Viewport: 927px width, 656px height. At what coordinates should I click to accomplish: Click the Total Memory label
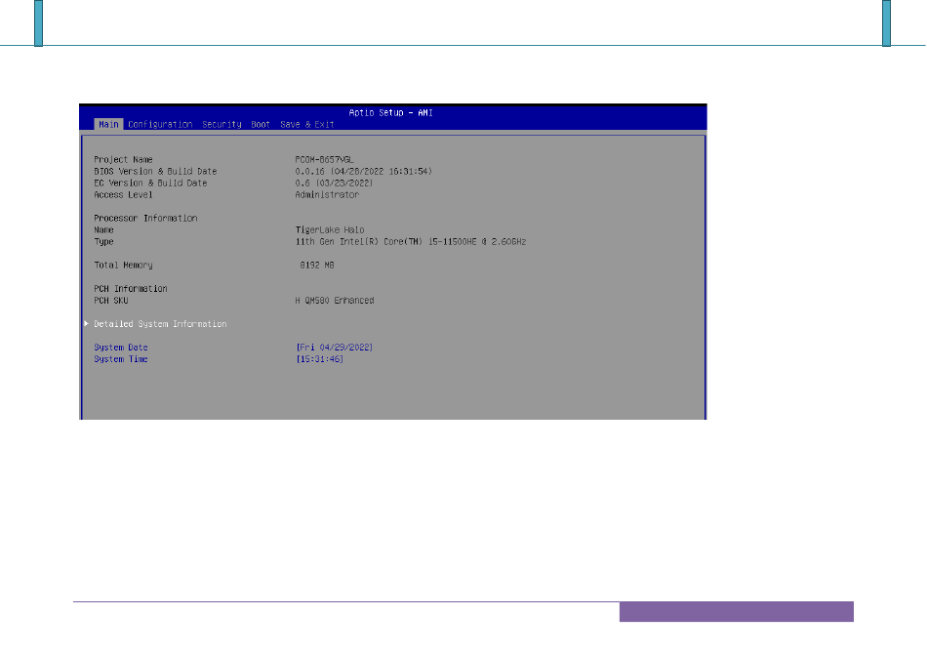[123, 265]
